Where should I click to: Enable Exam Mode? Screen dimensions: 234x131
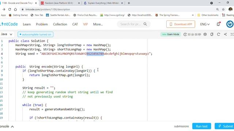coord(171,34)
